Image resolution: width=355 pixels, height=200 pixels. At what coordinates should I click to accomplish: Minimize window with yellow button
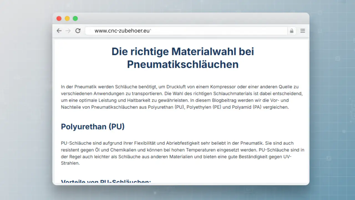click(67, 19)
